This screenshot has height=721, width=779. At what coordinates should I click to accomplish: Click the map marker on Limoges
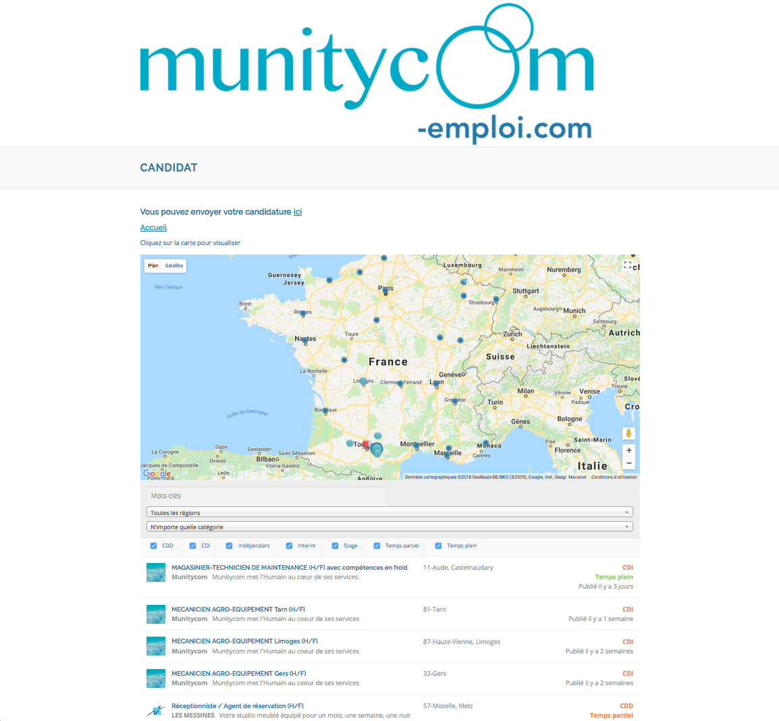pos(364,381)
